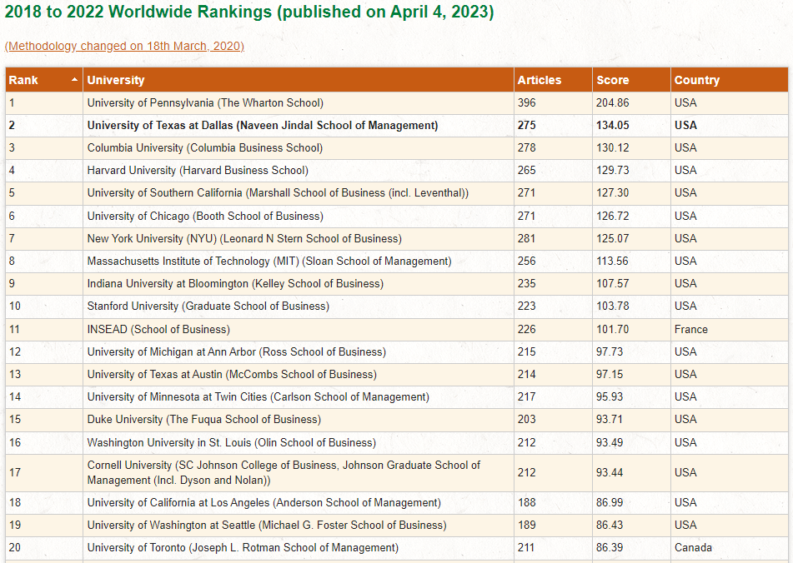Click the sort arrow in Rank header
The image size is (793, 563).
pyautogui.click(x=75, y=80)
